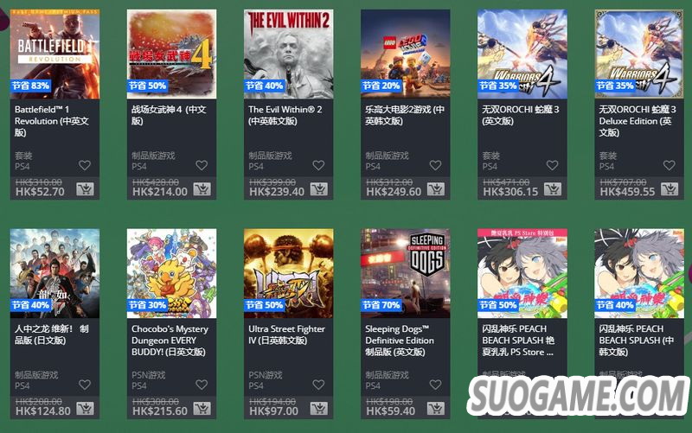Toggle wishlist heart for the HK$214.00 game

tap(202, 165)
